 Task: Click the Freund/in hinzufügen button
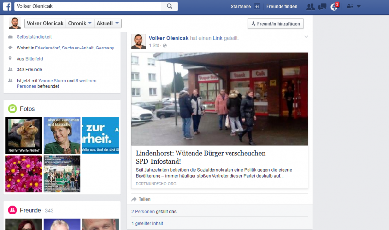pyautogui.click(x=276, y=23)
